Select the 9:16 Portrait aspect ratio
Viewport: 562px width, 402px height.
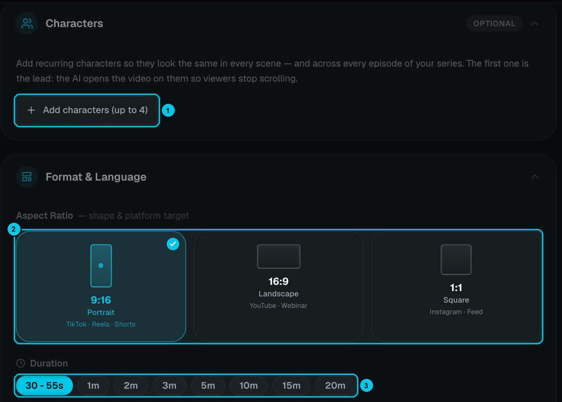point(101,287)
